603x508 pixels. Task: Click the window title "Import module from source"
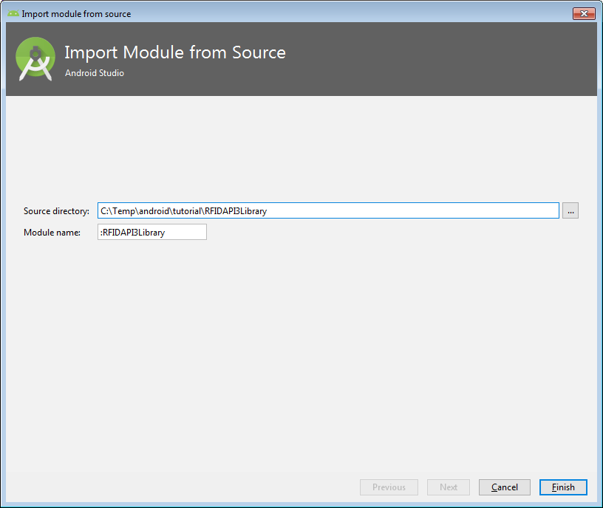point(76,13)
